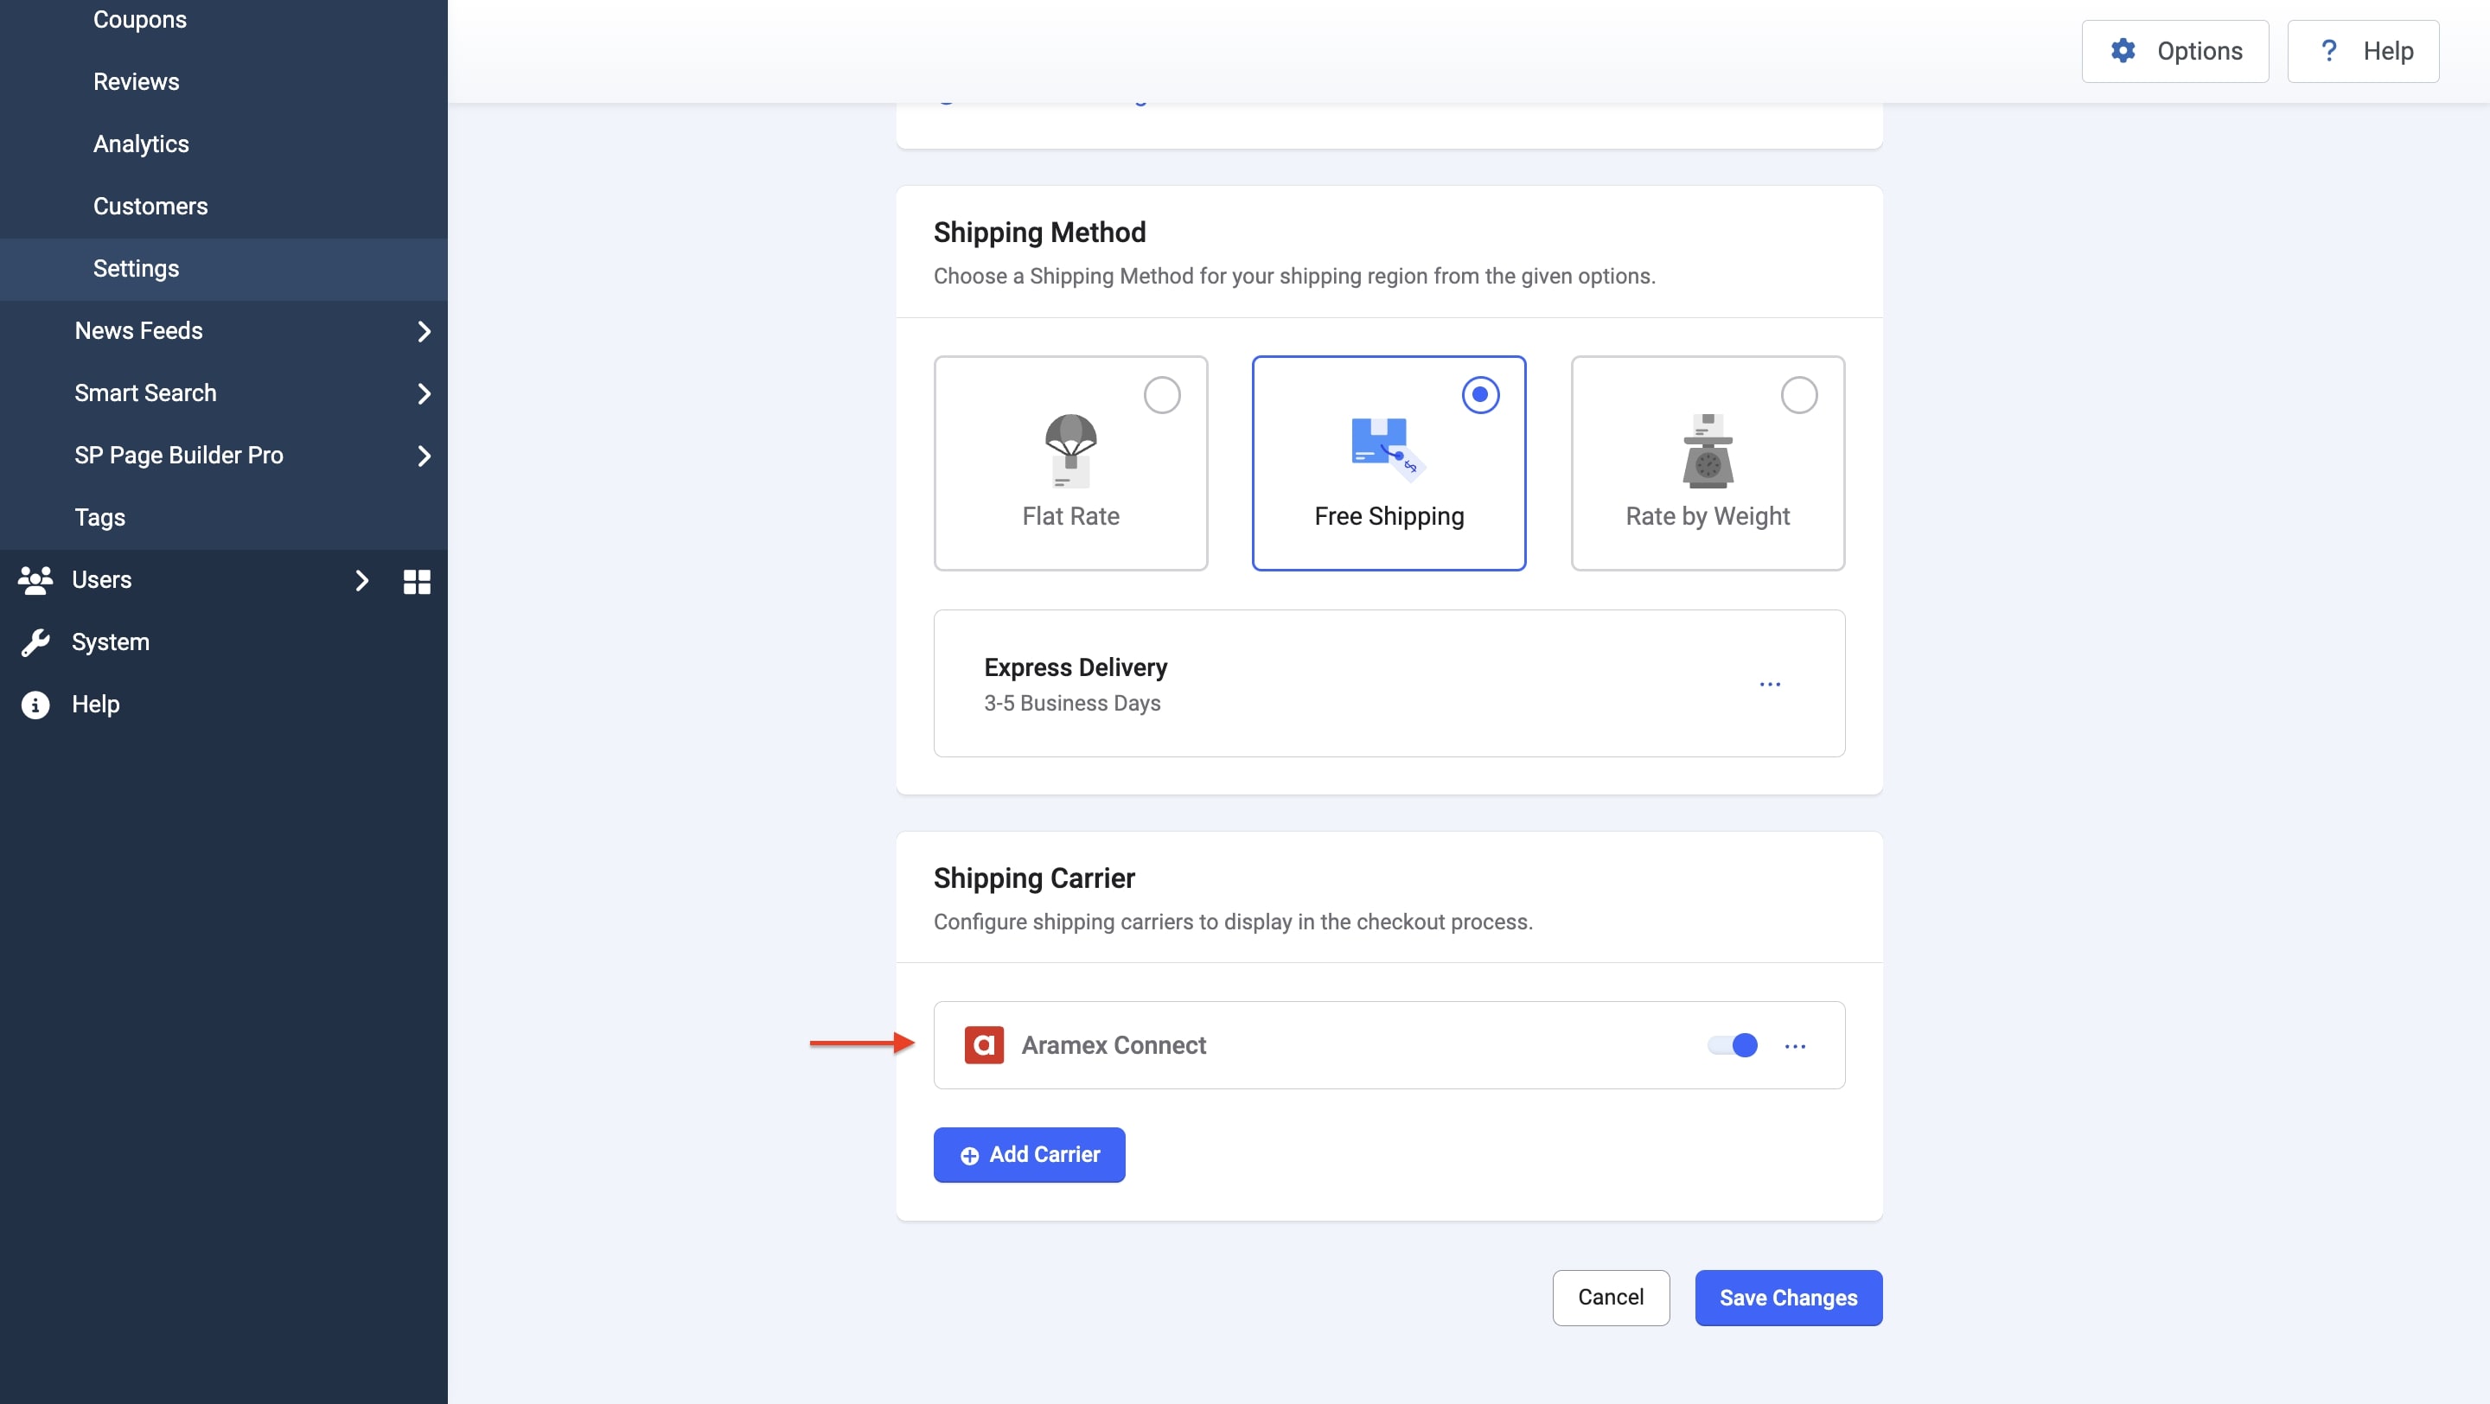Expand the Smart Search submenu chevron
Image resolution: width=2490 pixels, height=1404 pixels.
click(x=424, y=393)
